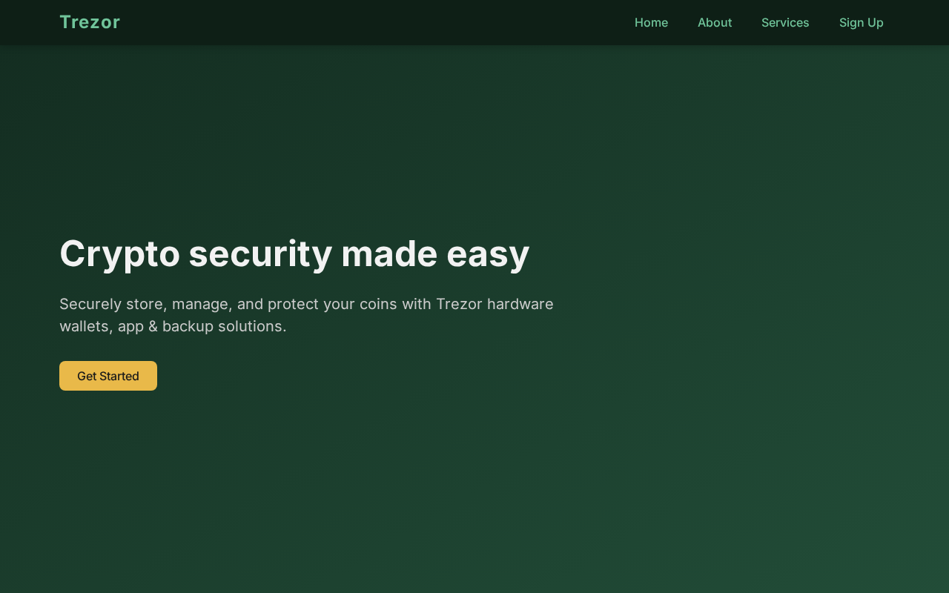
Task: Open the Home nav link
Action: click(651, 22)
